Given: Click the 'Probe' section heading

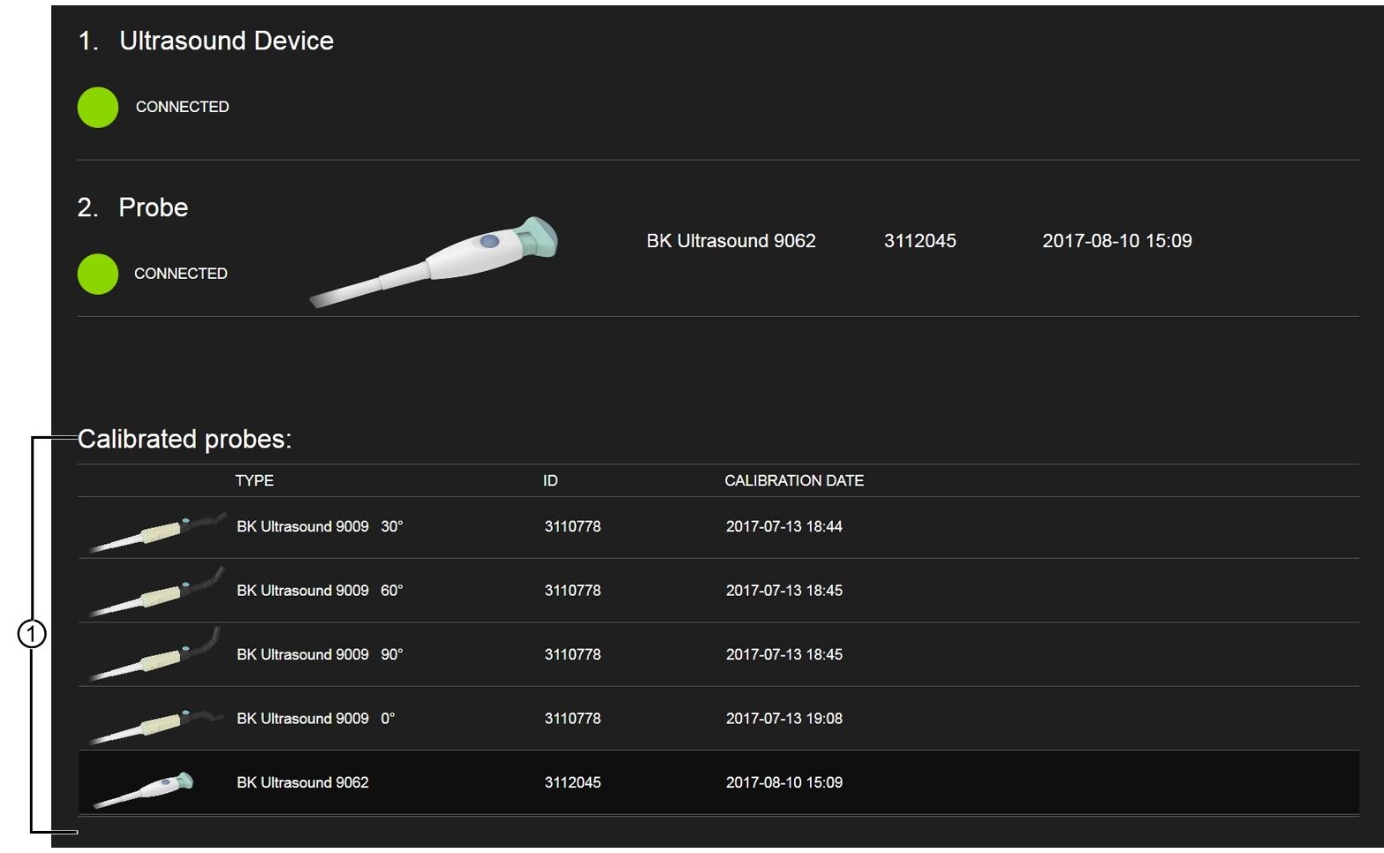Looking at the screenshot, I should click(154, 208).
